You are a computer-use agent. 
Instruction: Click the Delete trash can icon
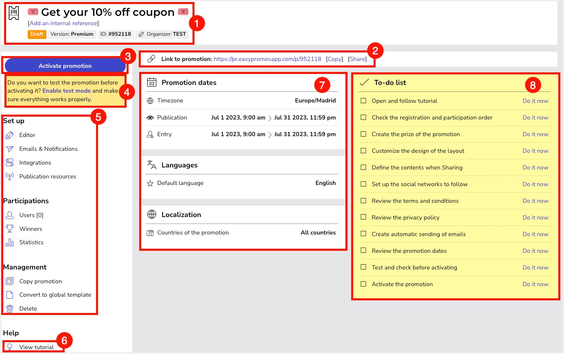10,309
